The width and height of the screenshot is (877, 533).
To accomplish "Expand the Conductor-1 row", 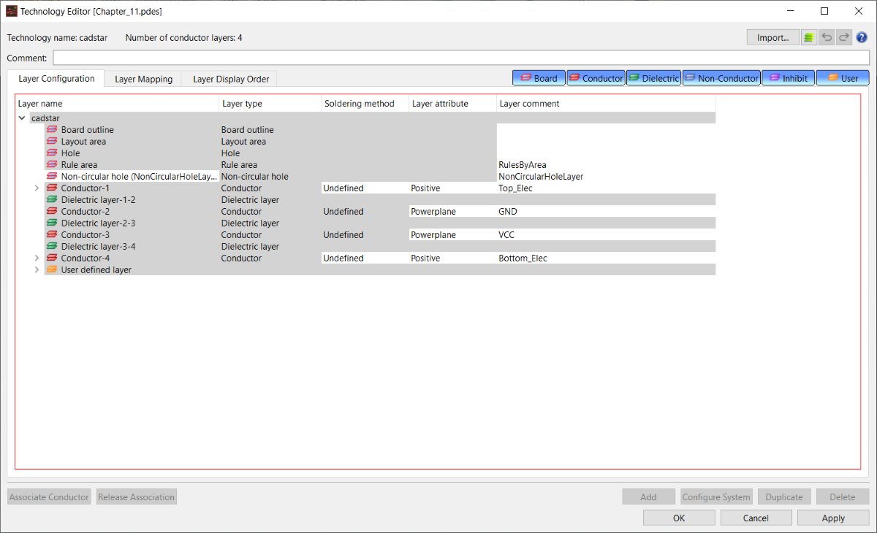I will click(37, 188).
